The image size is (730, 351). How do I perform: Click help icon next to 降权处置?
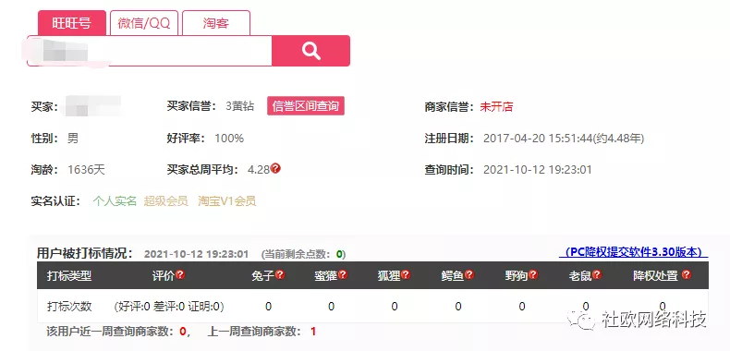687,274
